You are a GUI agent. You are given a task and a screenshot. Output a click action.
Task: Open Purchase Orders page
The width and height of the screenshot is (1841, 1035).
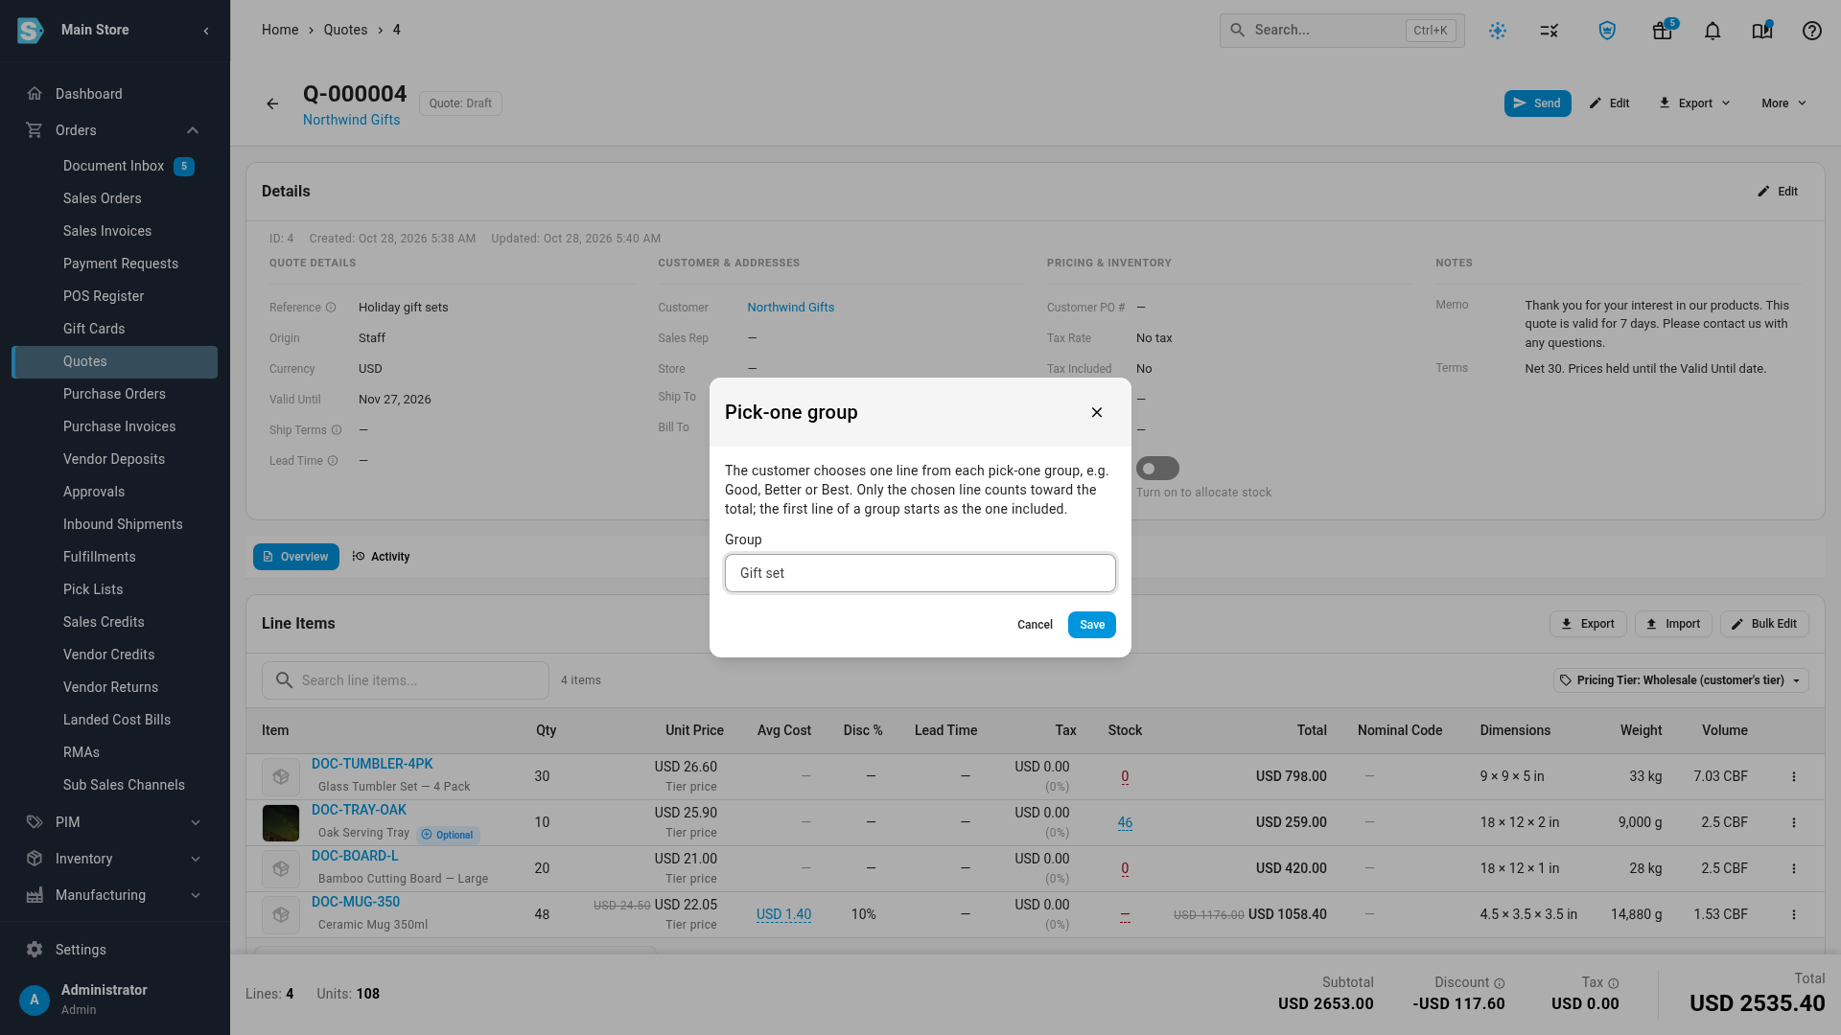tap(115, 394)
